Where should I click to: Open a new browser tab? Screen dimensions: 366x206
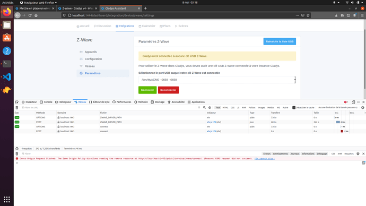145,8
